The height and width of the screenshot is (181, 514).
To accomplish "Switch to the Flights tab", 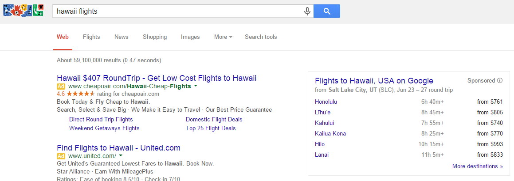I will click(91, 37).
